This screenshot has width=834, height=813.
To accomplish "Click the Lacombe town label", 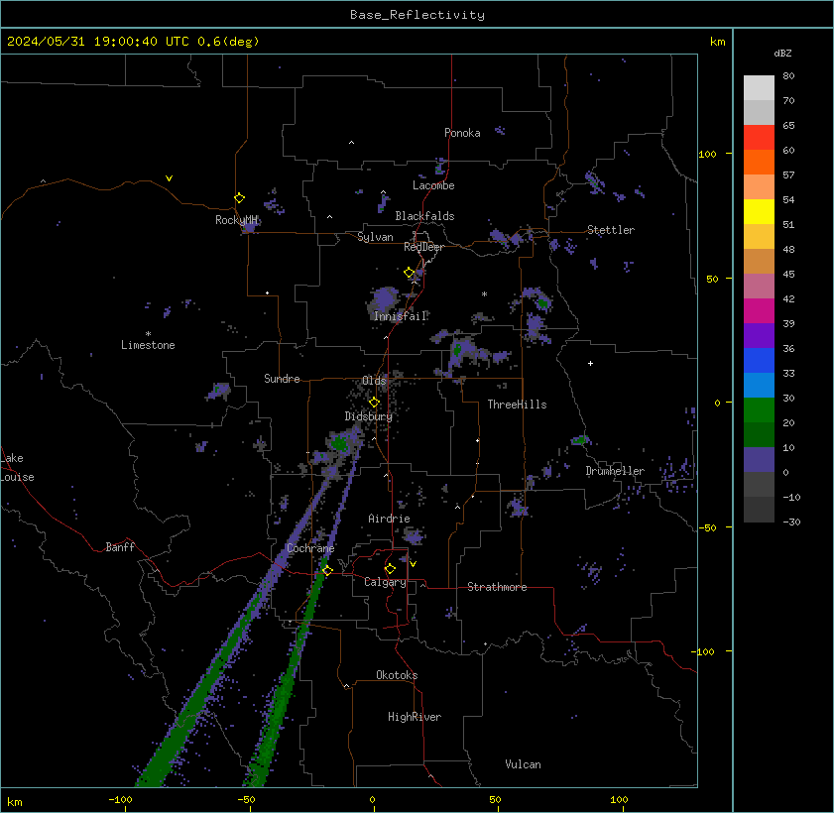I will tap(433, 185).
